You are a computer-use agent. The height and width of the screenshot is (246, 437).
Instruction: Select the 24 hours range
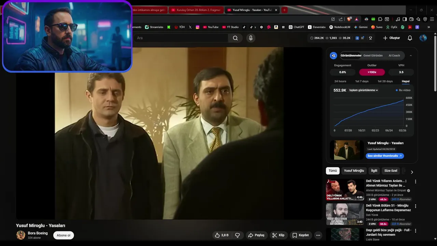(340, 81)
